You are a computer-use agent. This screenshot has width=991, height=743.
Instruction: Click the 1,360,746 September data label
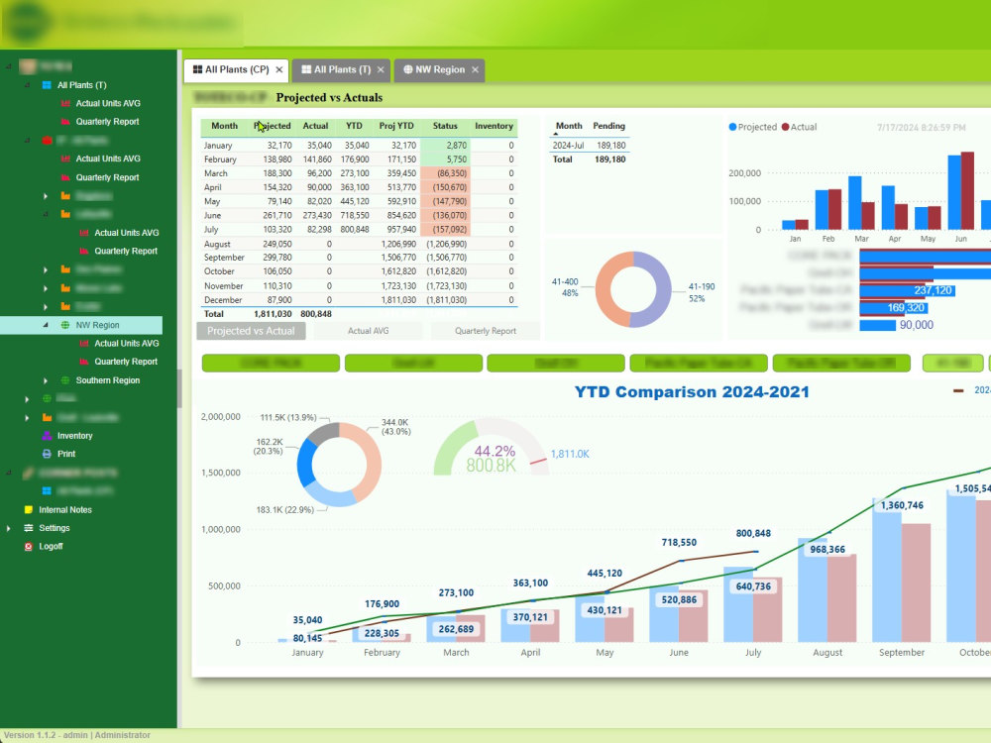coord(902,505)
